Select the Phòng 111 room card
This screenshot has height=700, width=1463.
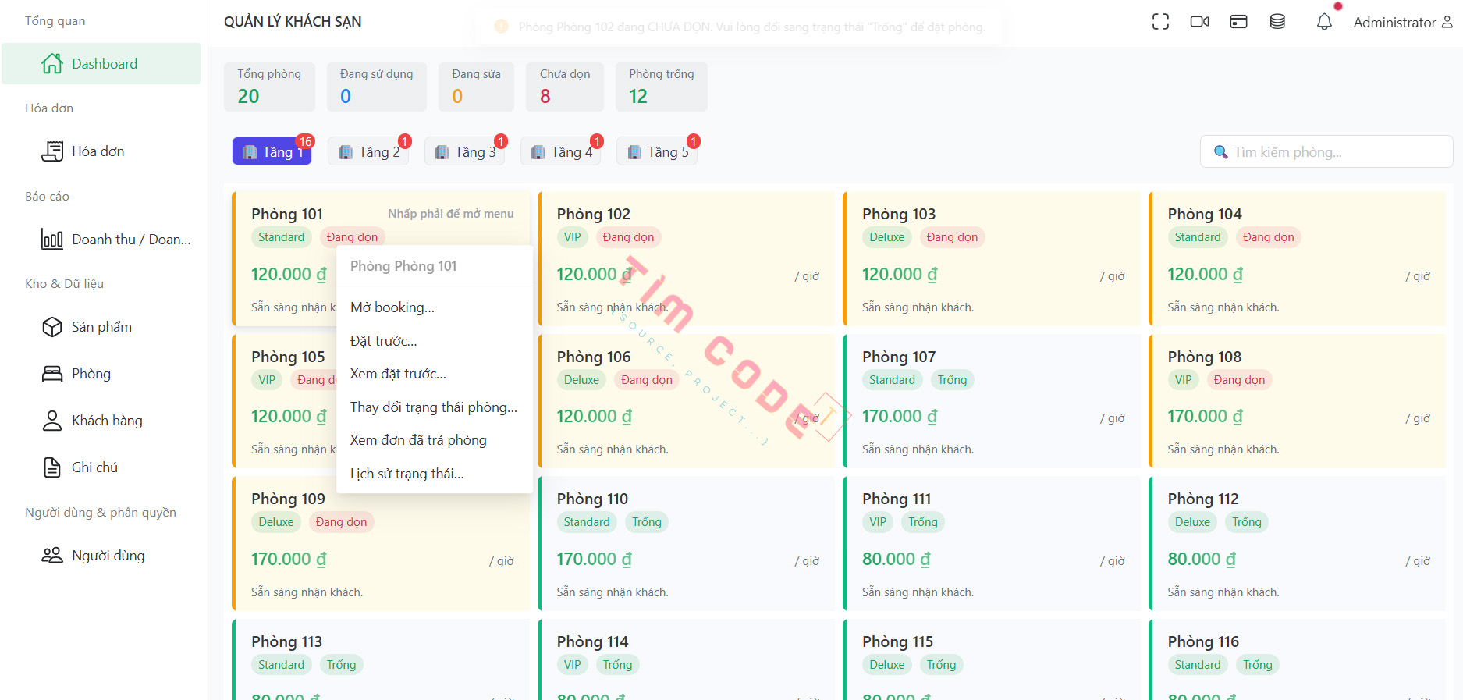(992, 543)
